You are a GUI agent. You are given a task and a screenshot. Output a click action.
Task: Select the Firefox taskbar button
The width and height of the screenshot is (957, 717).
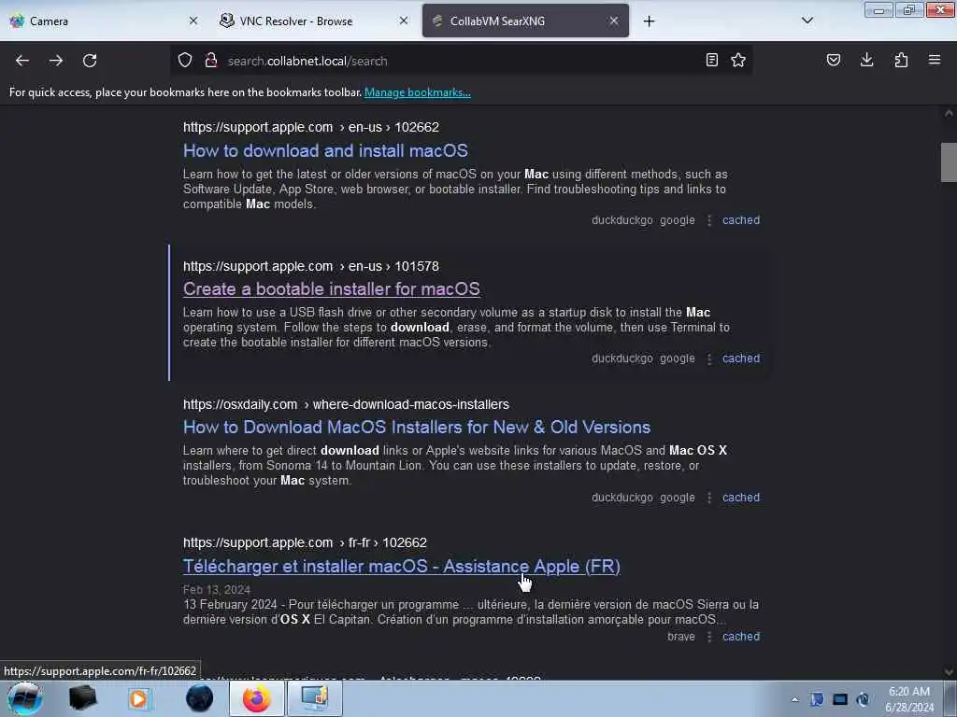pos(256,698)
